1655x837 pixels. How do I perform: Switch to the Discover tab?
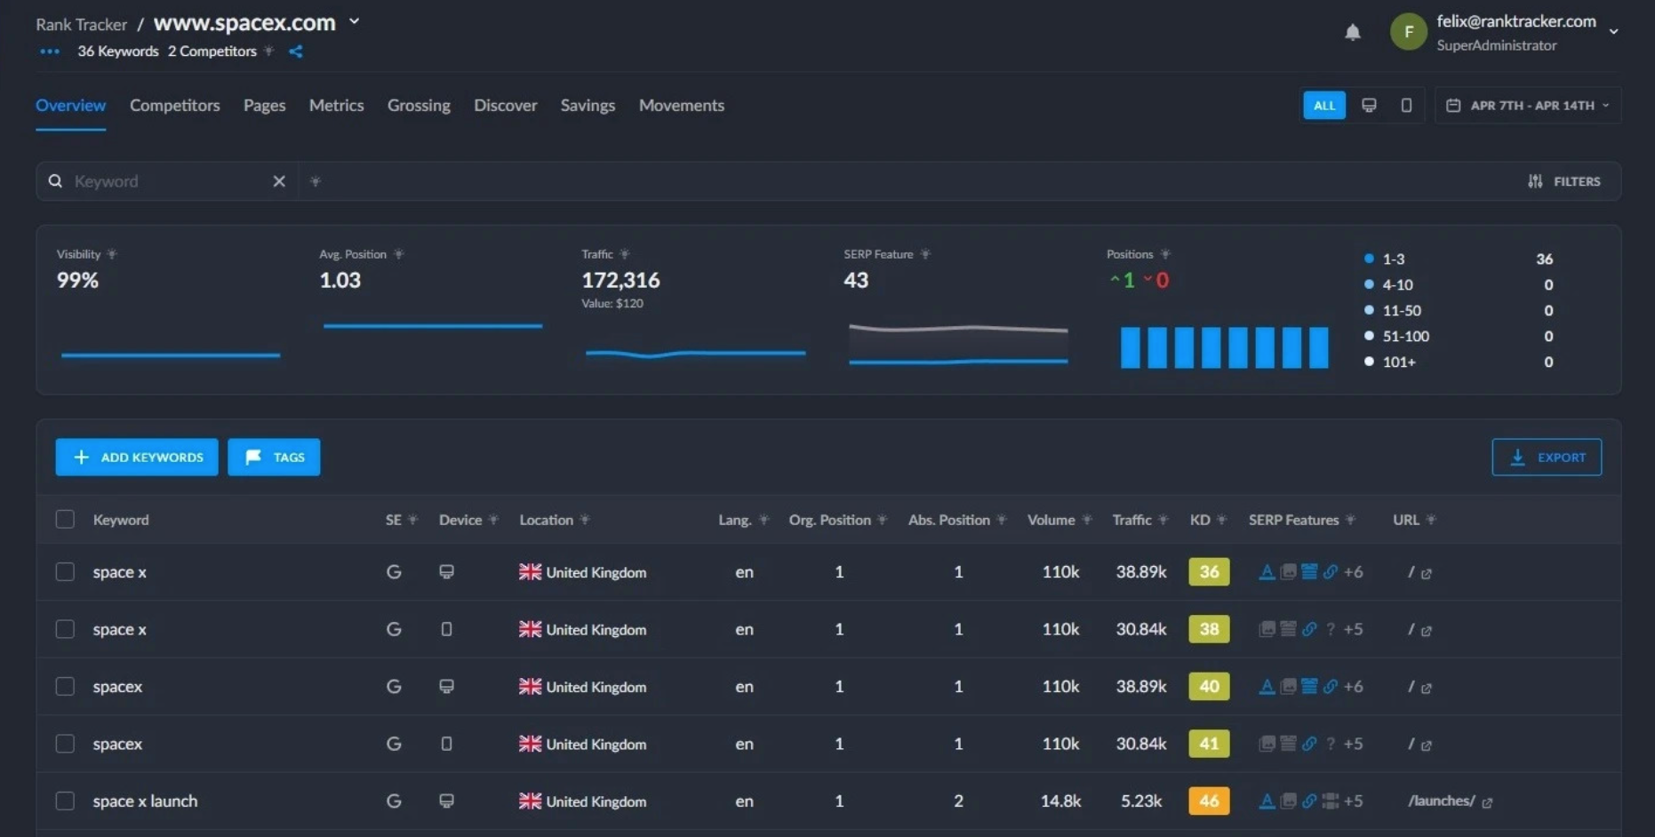(505, 105)
